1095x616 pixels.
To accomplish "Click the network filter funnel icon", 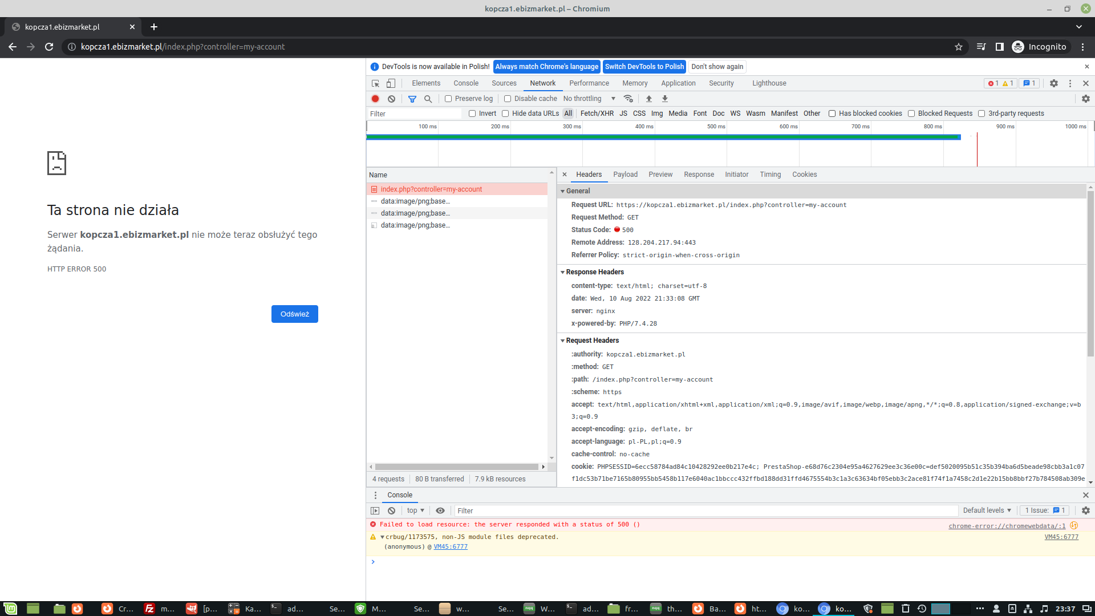I will [x=412, y=99].
